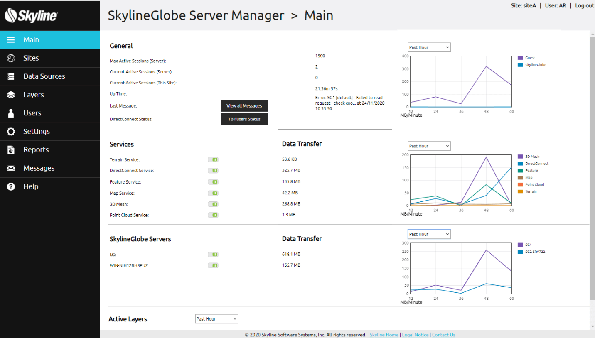Click the Skyline logo
The image size is (595, 338).
click(31, 16)
